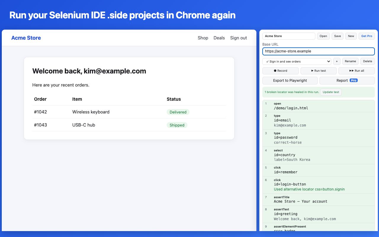
Task: Open Deals link in store nav
Action: coord(219,38)
